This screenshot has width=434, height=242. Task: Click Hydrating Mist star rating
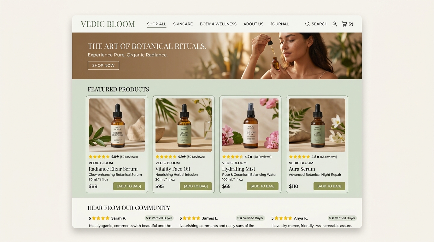coord(232,157)
